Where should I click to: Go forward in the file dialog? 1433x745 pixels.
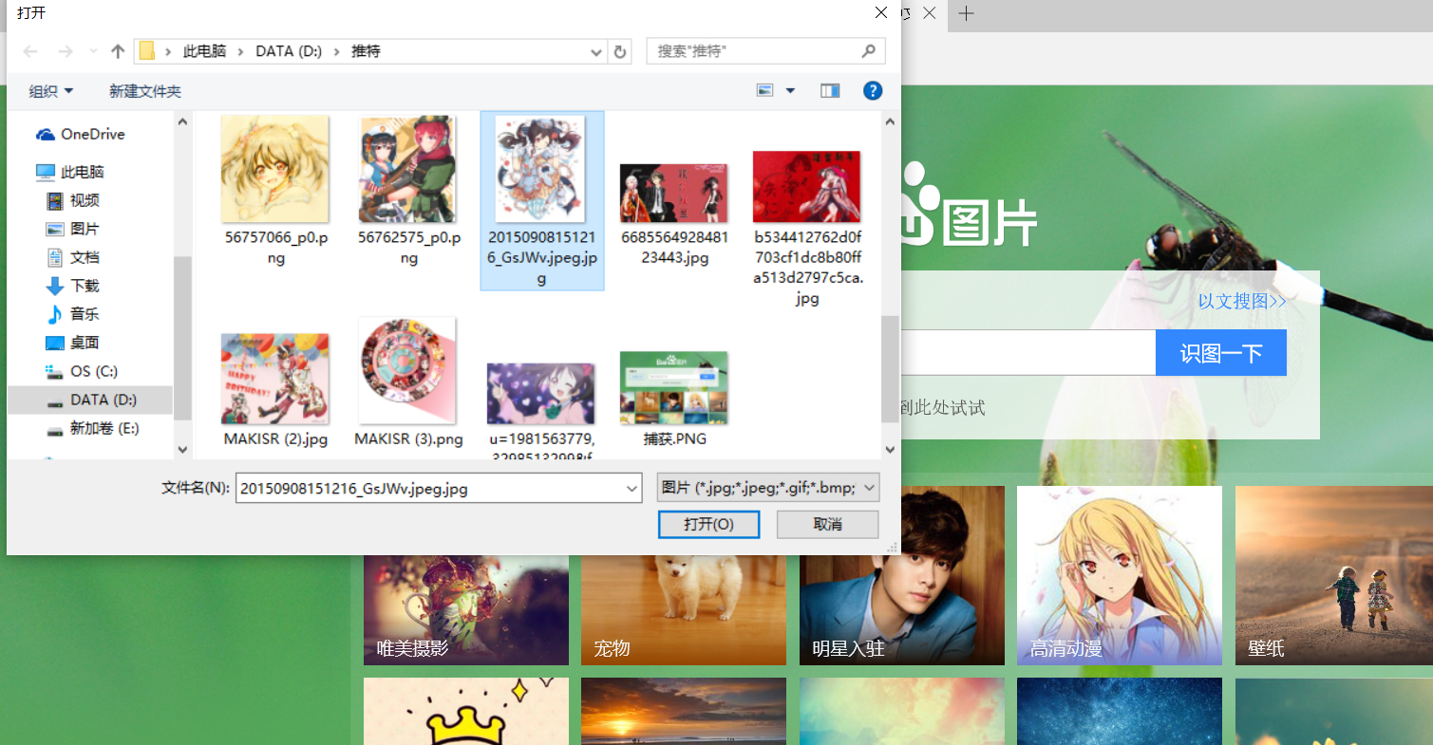[x=65, y=51]
